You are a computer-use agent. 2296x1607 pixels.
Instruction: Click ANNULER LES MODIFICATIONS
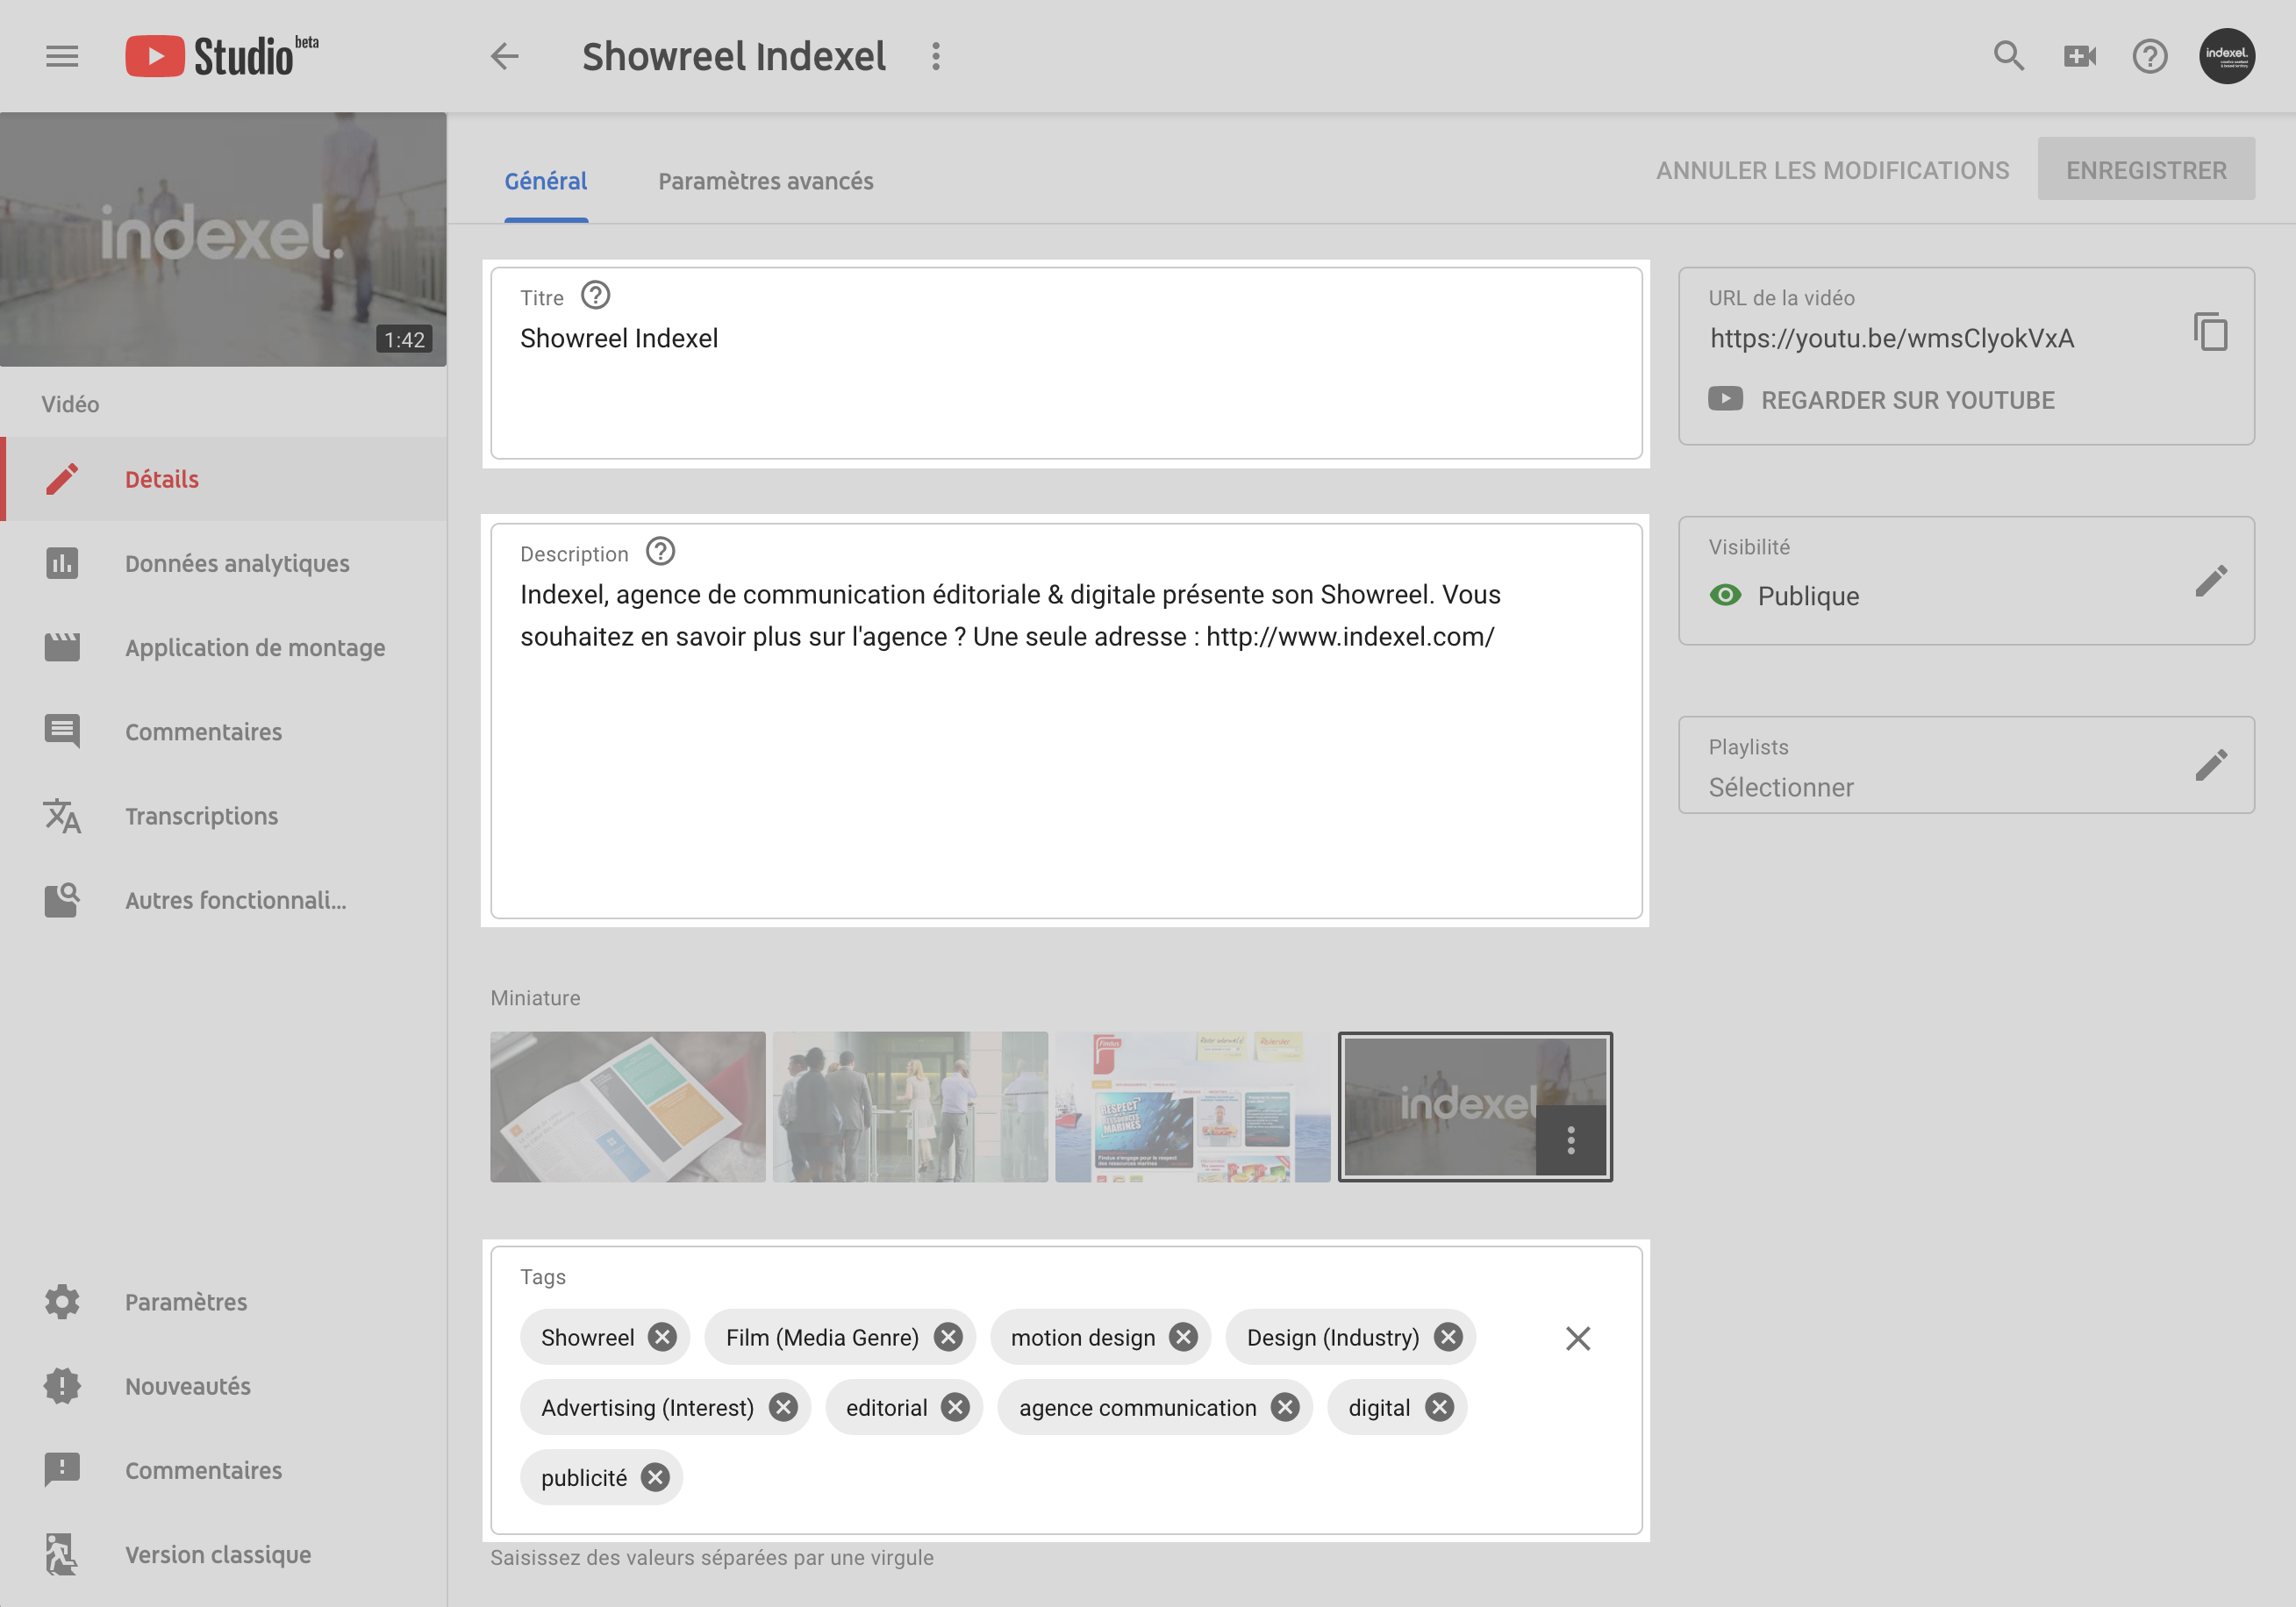[x=1832, y=170]
